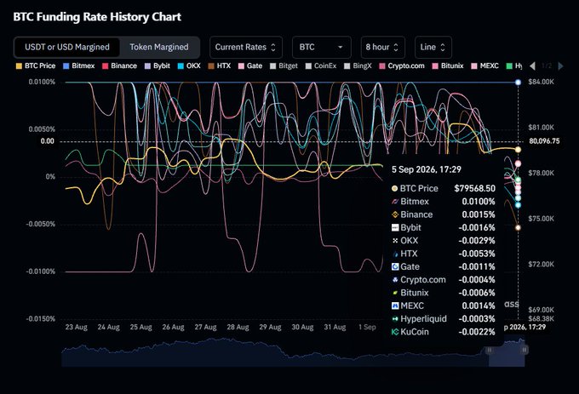Click the mini overview chart navigator

293,352
